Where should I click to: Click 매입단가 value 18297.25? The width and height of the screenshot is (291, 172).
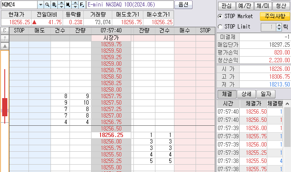point(265,45)
